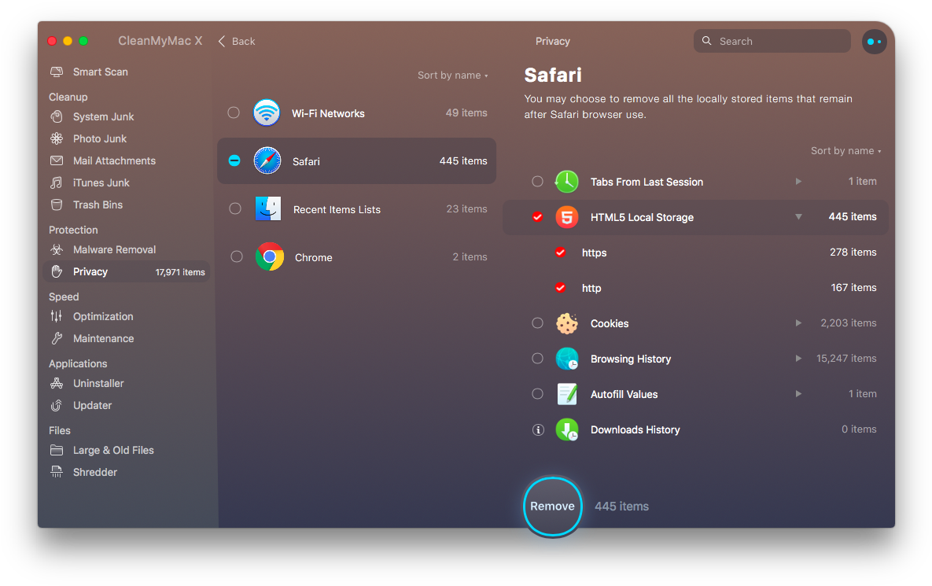Click in the Search field
Viewport: 932px width, 586px height.
point(772,41)
